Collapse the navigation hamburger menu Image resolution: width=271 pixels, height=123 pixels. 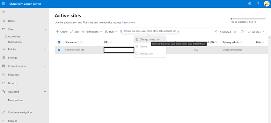pos(4,12)
